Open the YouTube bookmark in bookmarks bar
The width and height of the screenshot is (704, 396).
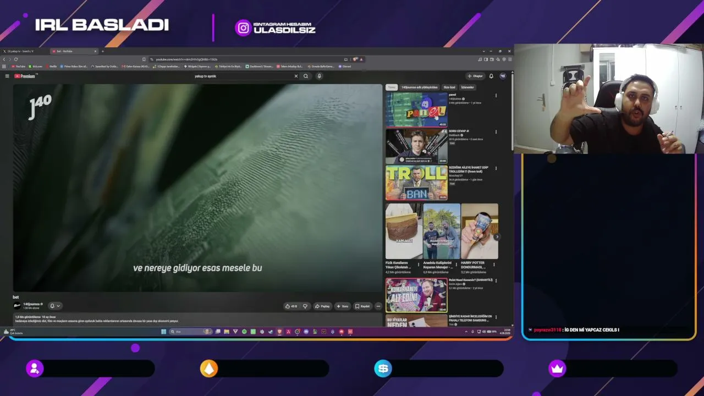[x=19, y=67]
